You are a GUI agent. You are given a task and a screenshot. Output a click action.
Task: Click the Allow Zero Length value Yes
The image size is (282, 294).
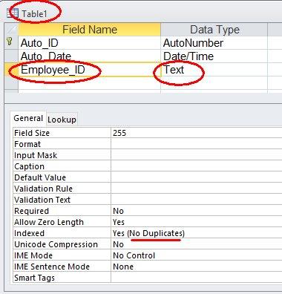click(x=197, y=222)
